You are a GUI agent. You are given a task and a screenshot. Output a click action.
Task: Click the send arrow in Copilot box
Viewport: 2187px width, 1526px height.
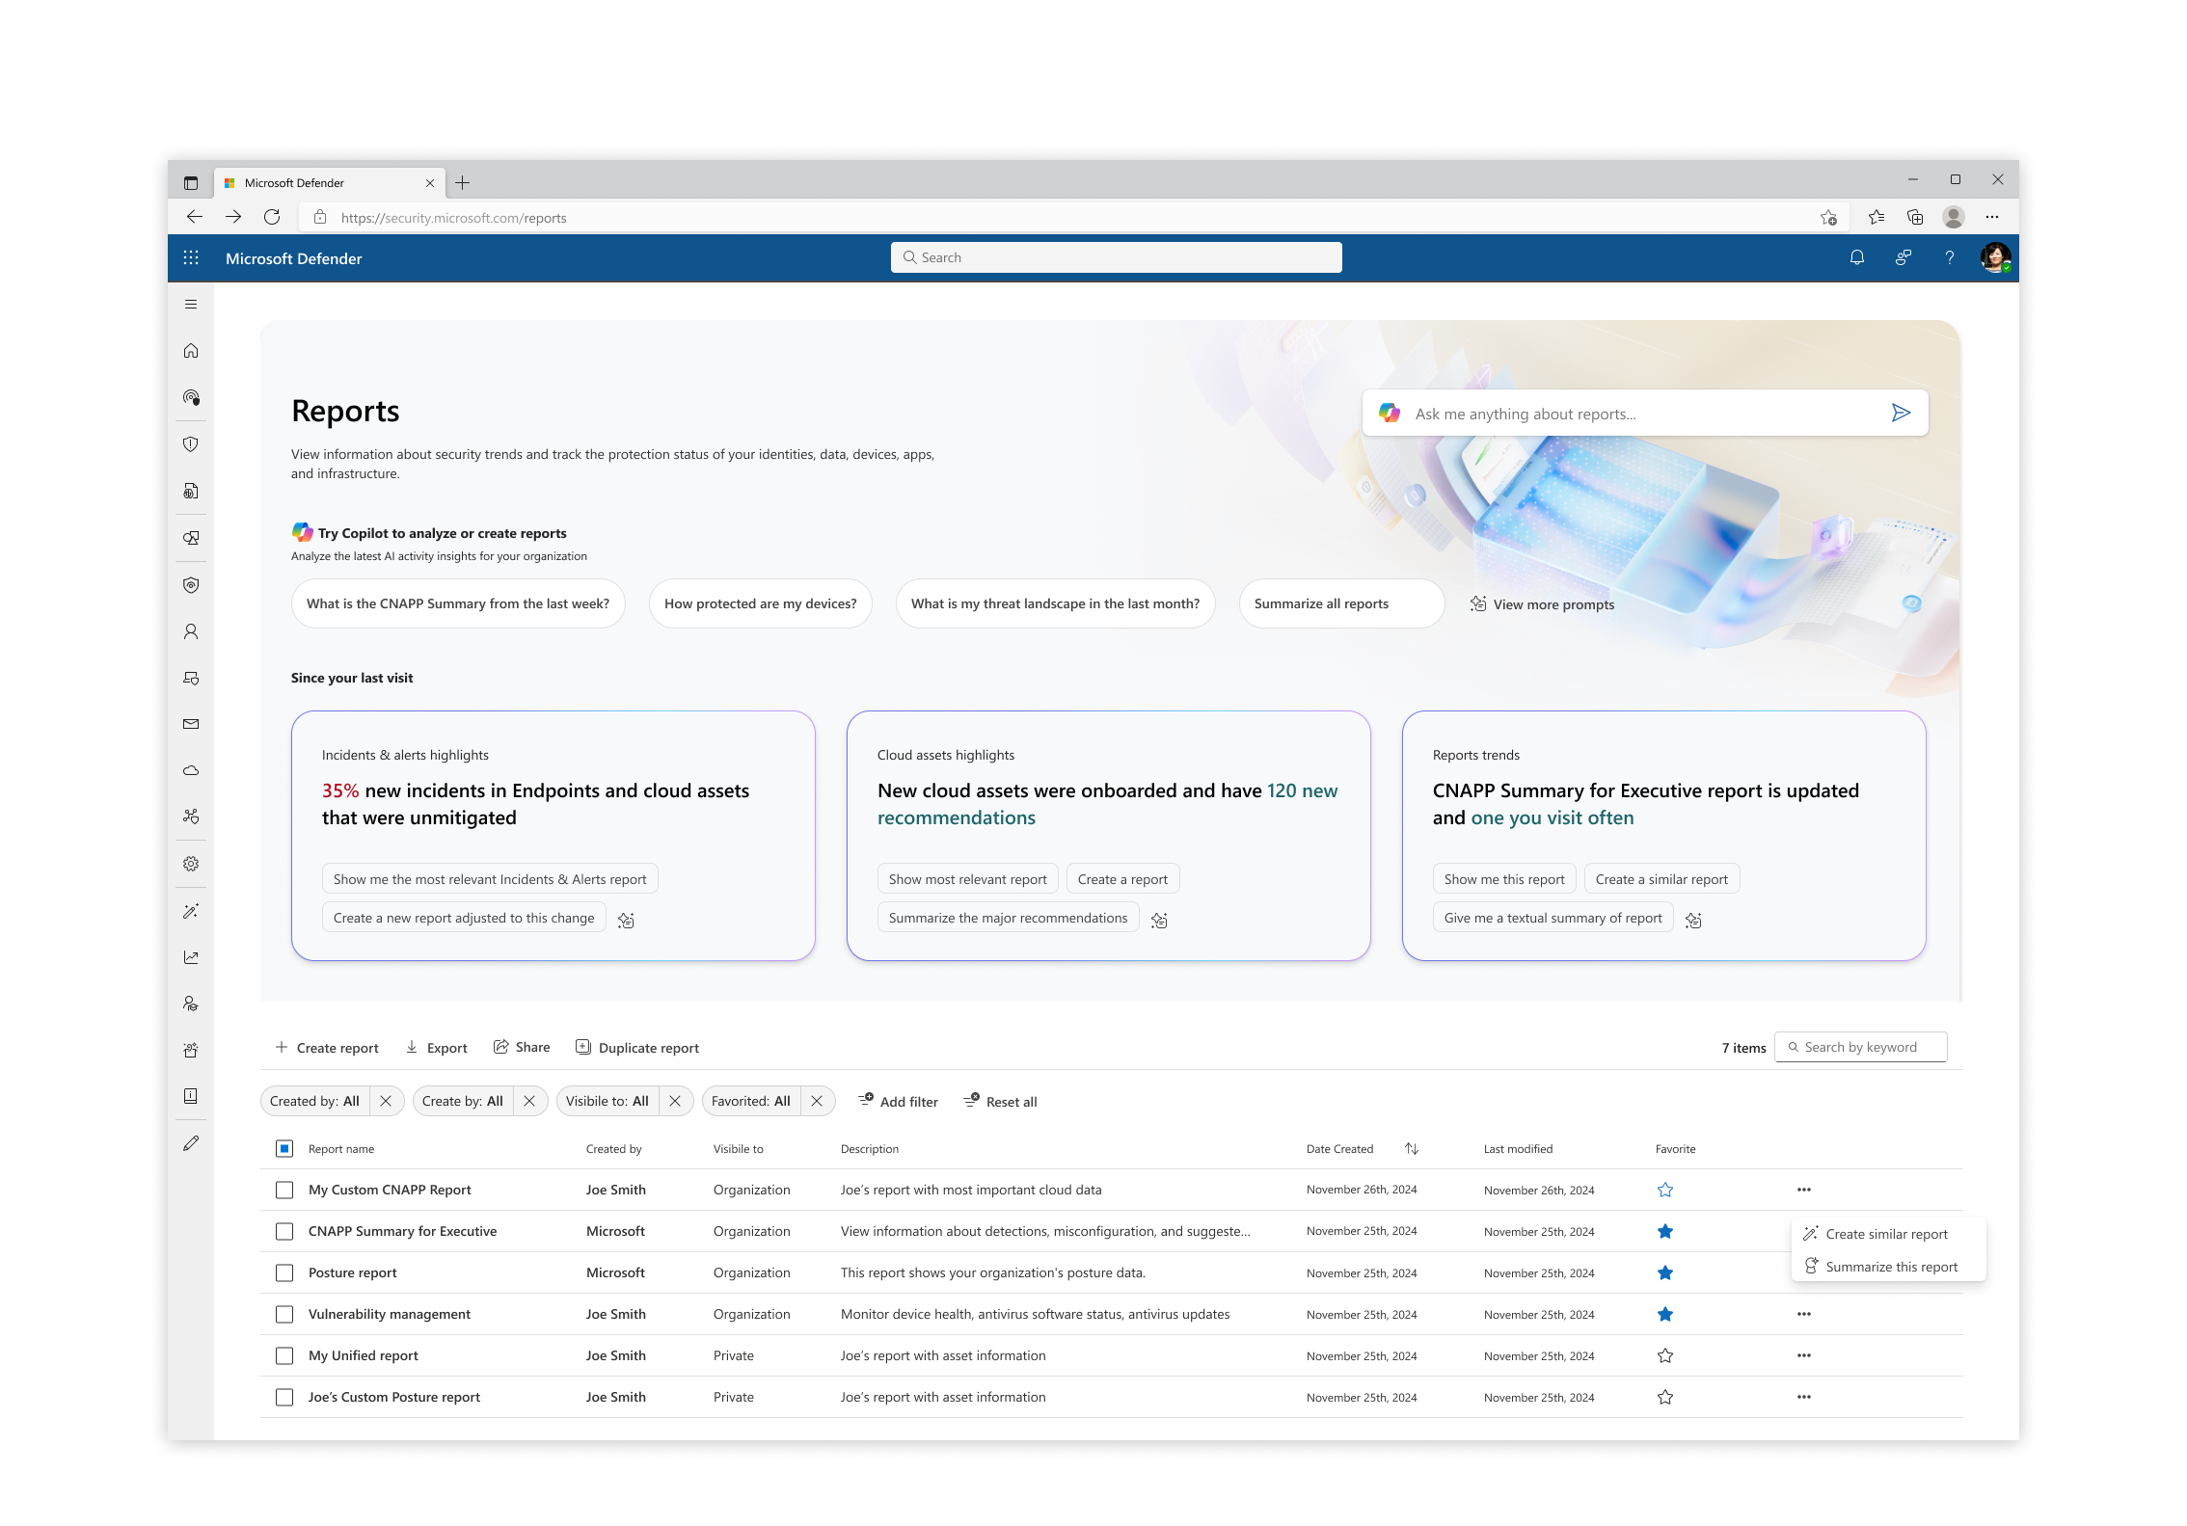coord(1901,414)
